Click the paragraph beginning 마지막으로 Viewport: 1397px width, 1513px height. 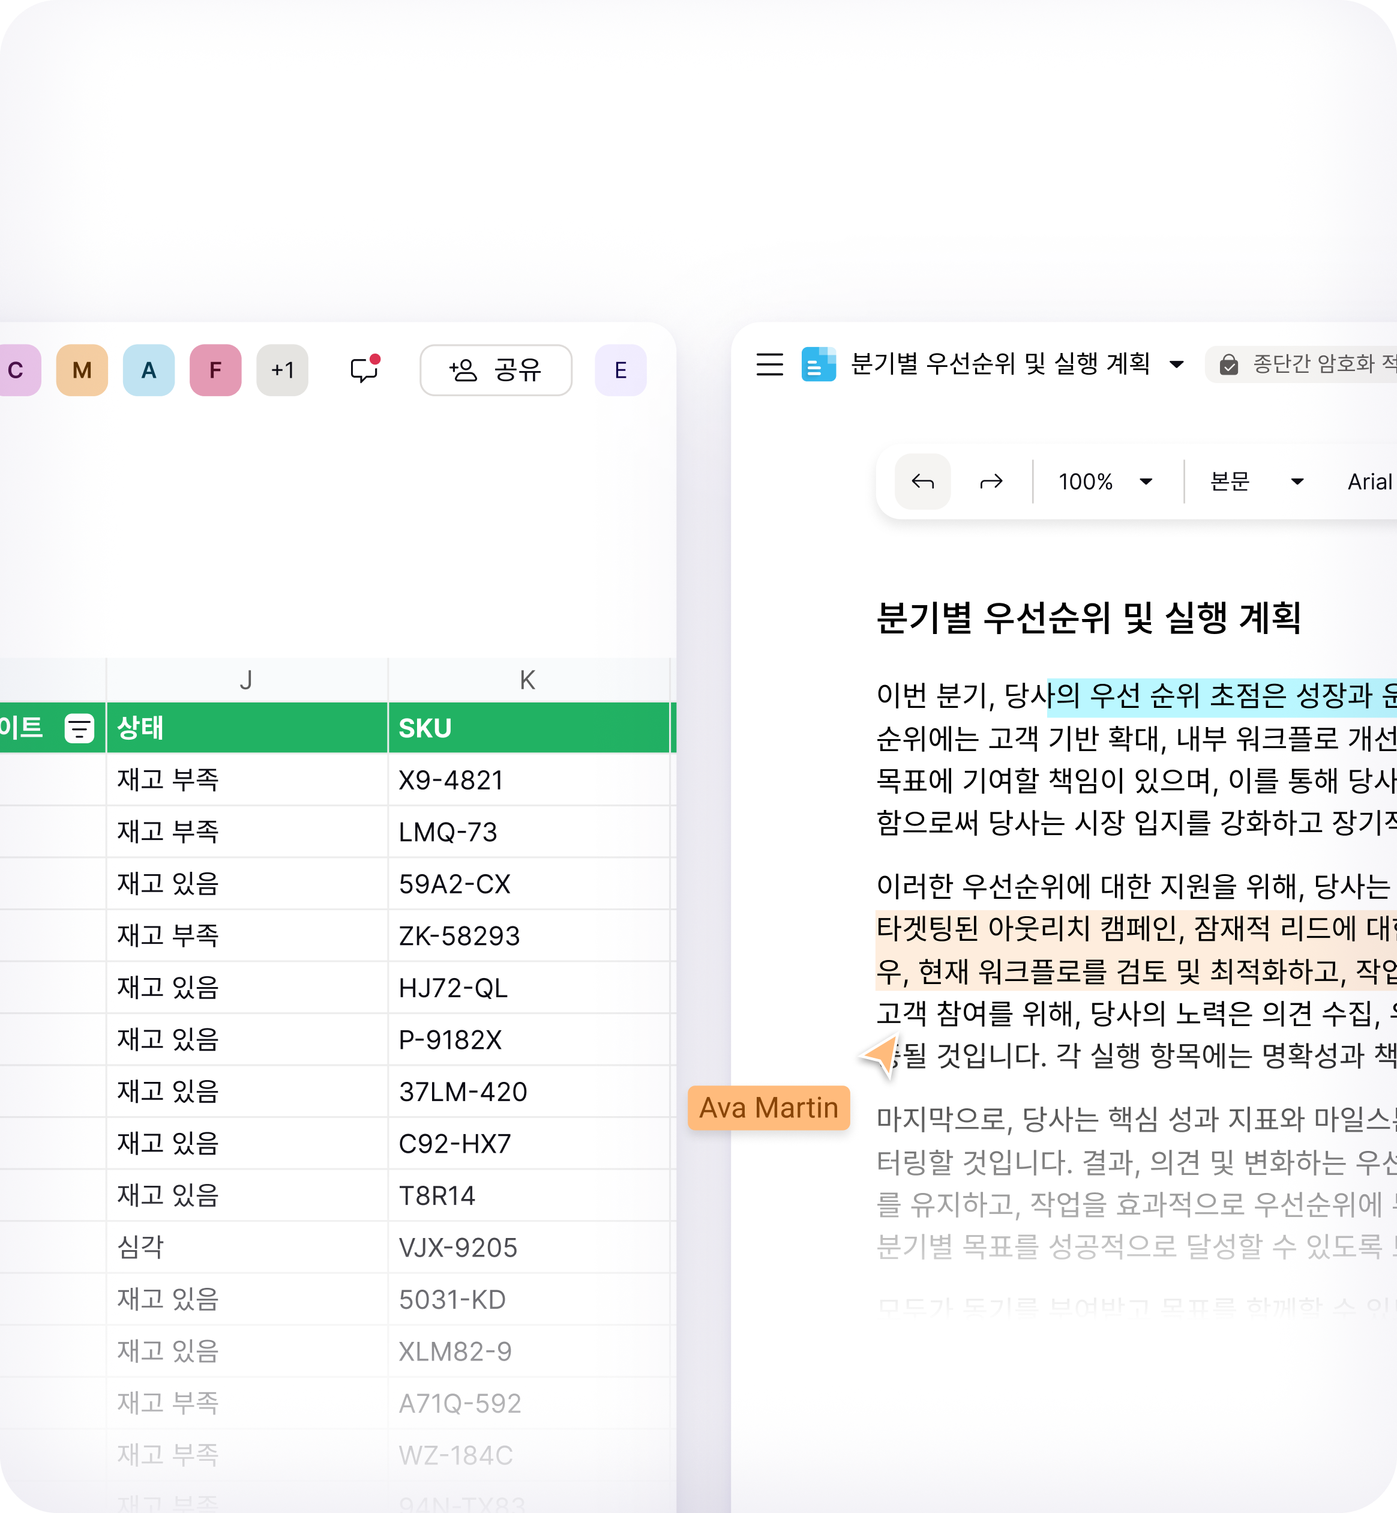(x=1136, y=1182)
